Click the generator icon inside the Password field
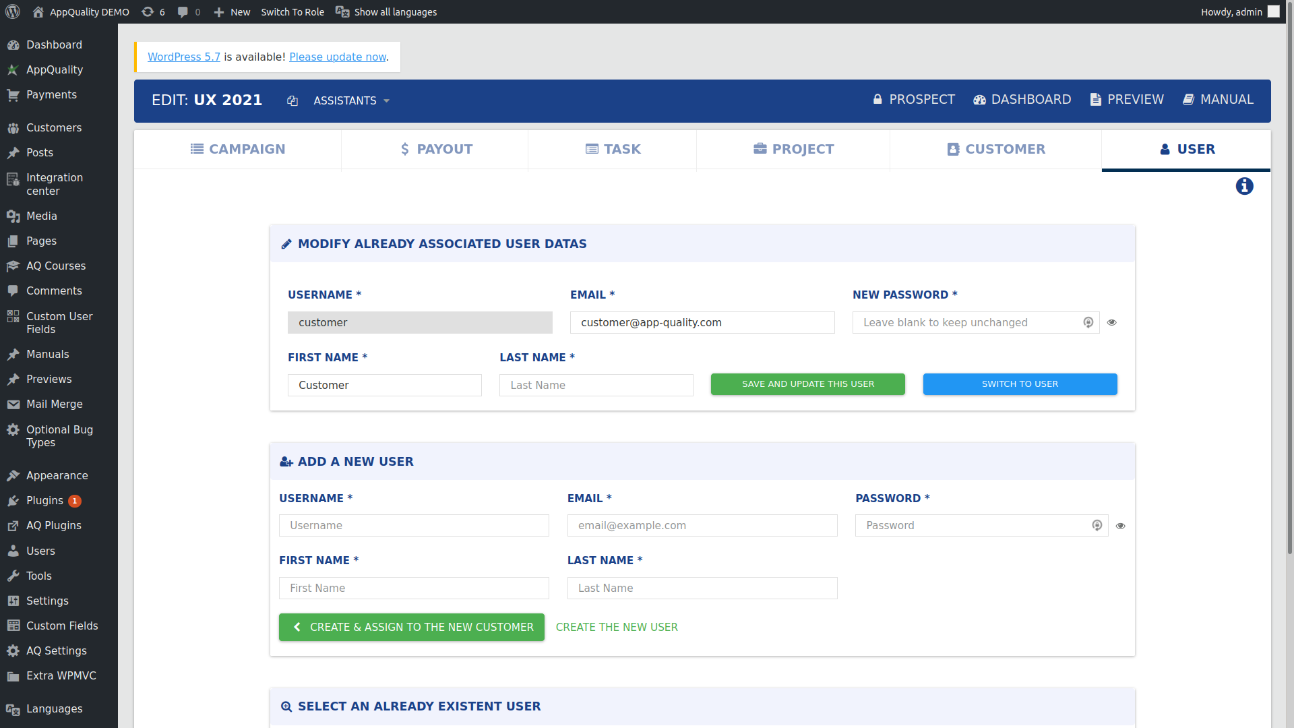1294x728 pixels. [1097, 525]
